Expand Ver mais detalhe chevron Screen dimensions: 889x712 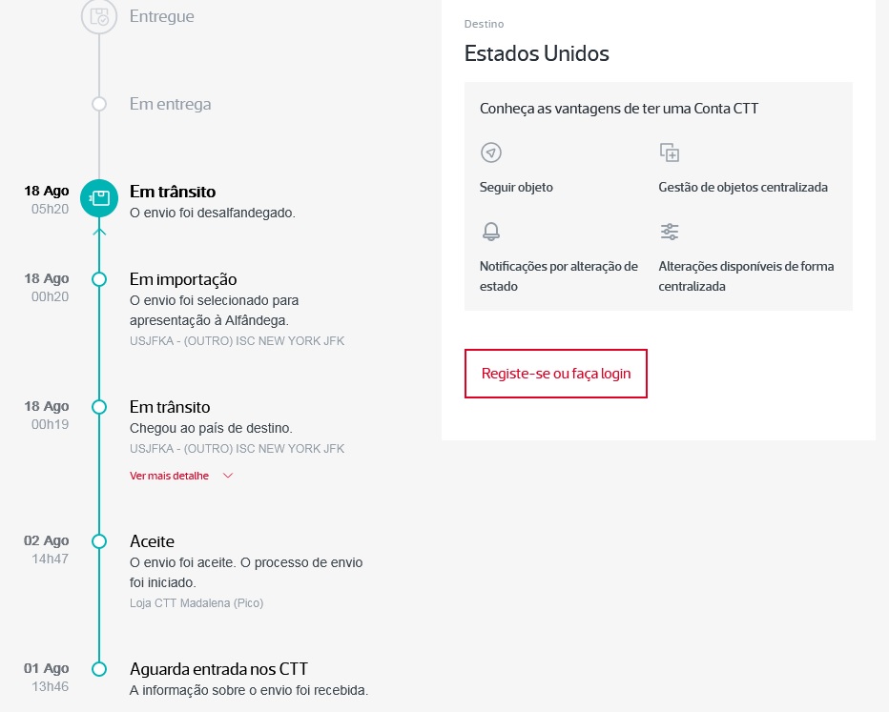click(228, 476)
